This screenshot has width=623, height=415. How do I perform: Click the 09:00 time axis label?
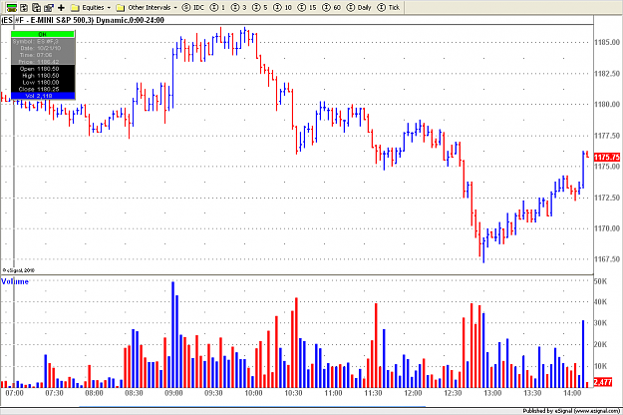point(173,393)
